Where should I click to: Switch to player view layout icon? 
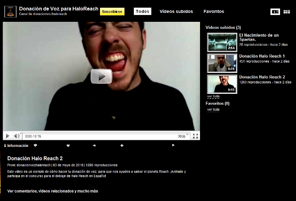pos(275,12)
